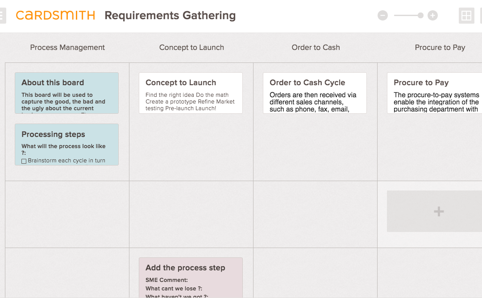Zoom in with the plus button
Screen dimensions: 482x298
pyautogui.click(x=432, y=15)
